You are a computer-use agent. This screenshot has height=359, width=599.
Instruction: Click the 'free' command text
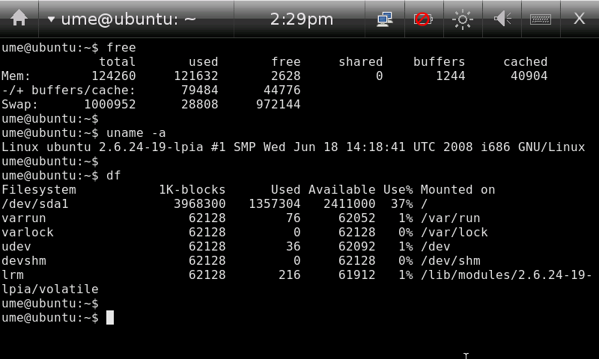click(121, 48)
